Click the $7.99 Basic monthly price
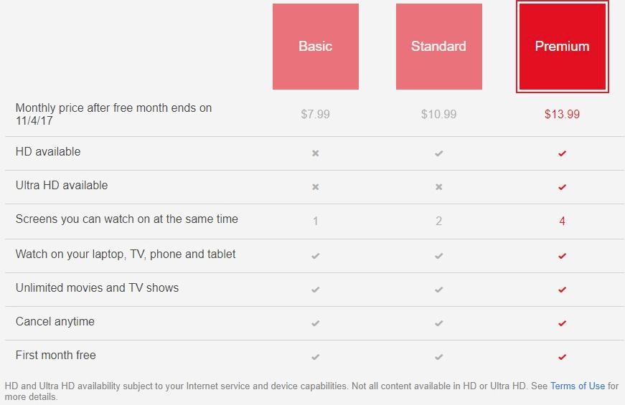 [316, 114]
